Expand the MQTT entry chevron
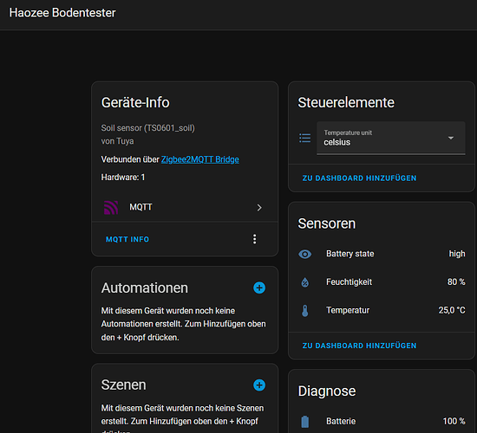 (x=259, y=208)
